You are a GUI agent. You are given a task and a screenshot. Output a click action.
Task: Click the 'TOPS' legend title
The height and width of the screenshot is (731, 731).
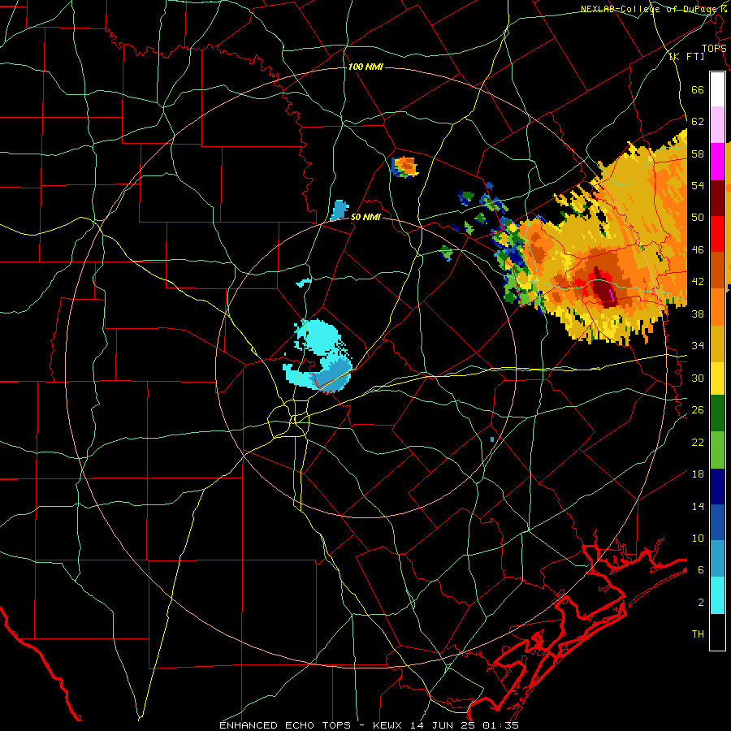tap(714, 48)
